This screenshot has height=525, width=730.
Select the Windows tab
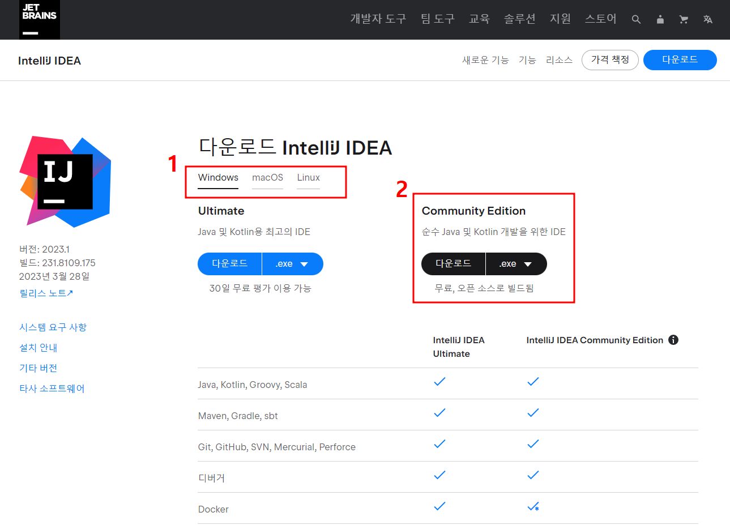218,178
